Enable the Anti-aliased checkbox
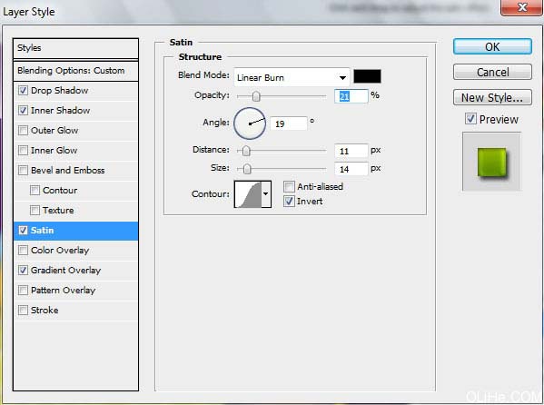544x405 pixels. (289, 187)
